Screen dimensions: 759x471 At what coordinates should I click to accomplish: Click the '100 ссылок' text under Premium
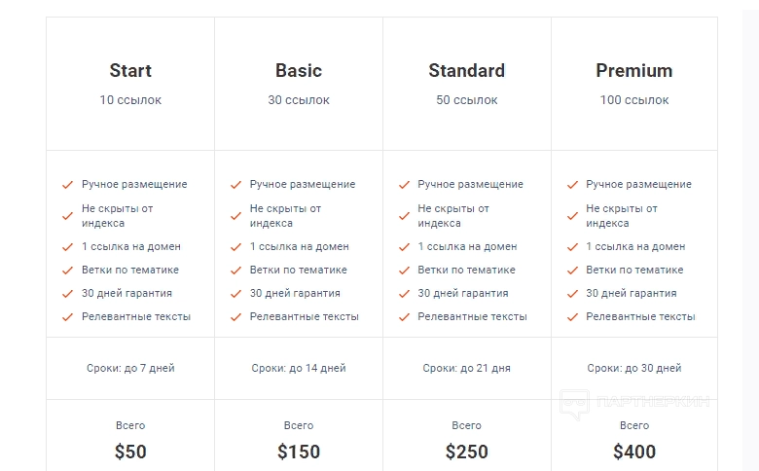[x=634, y=99]
